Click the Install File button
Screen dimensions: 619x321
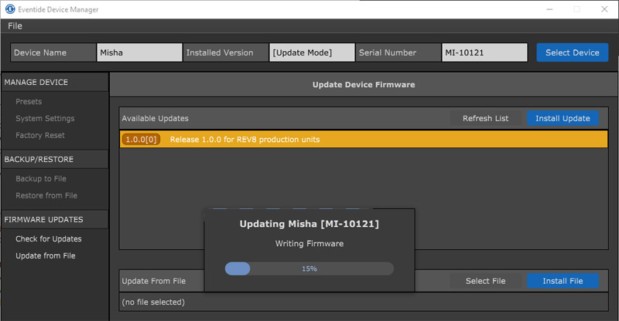[563, 281]
